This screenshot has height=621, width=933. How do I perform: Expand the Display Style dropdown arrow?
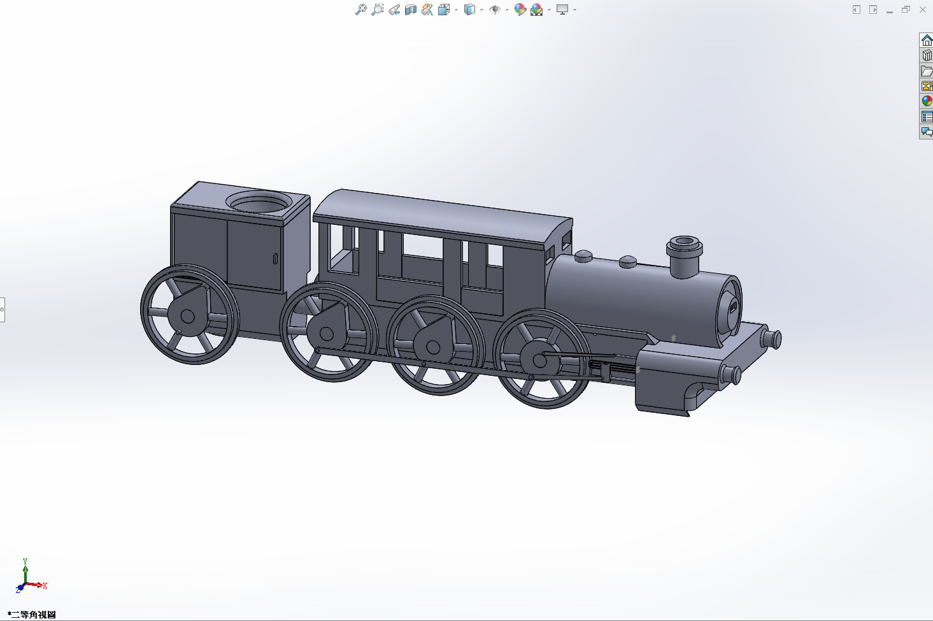(481, 10)
